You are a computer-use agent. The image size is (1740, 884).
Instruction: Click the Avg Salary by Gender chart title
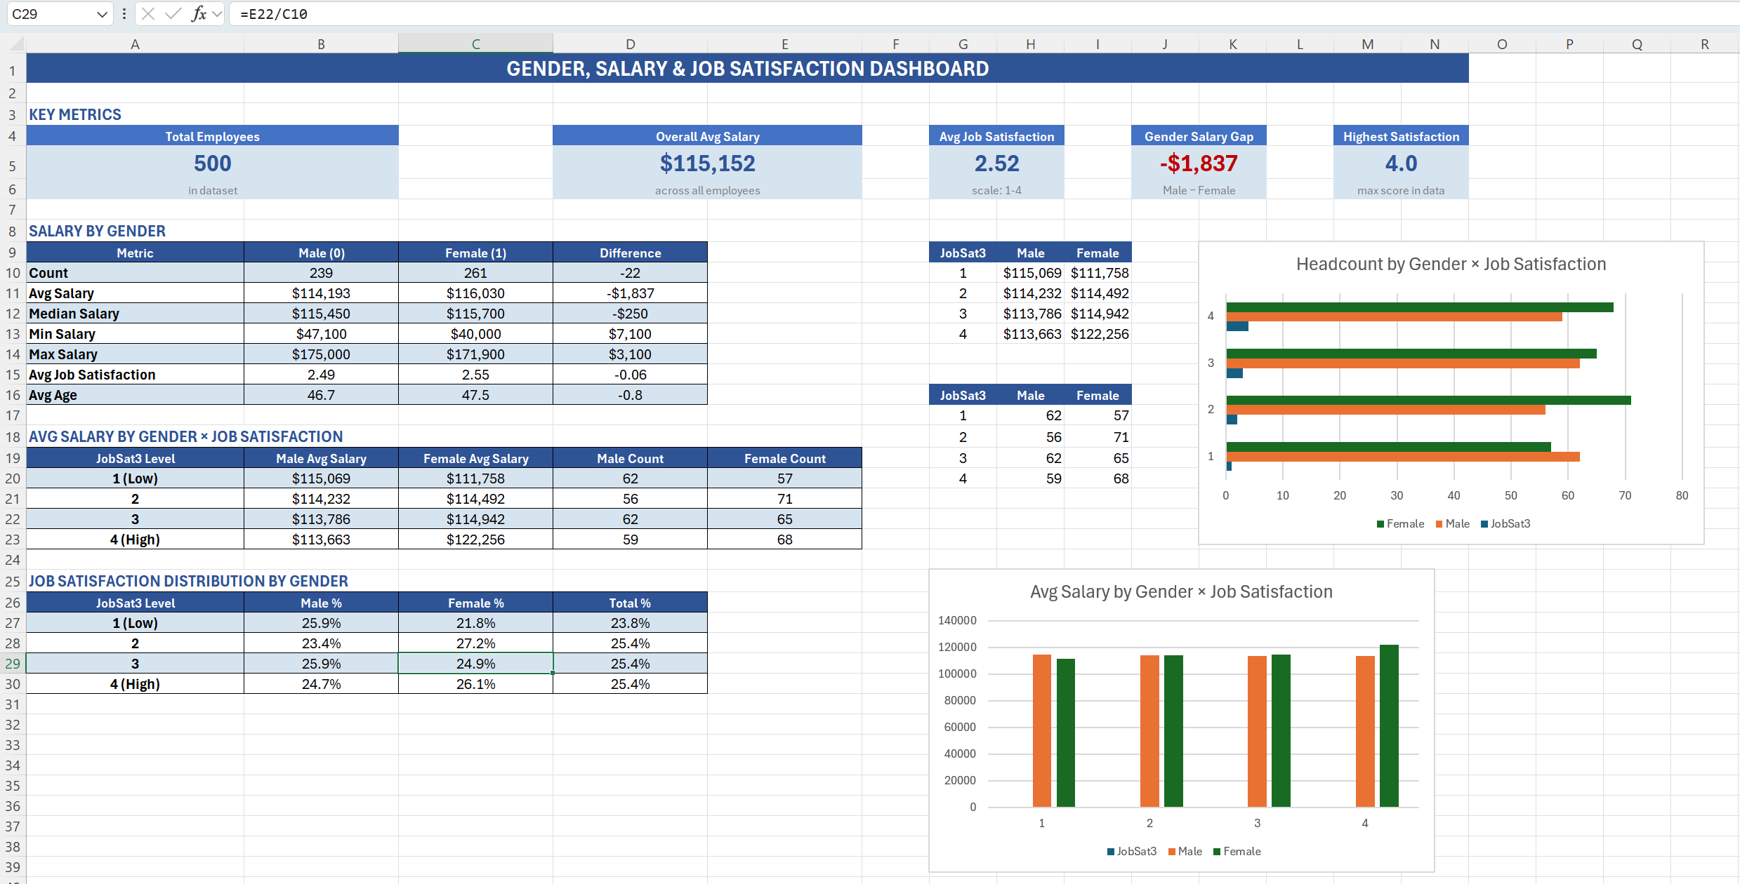click(1181, 591)
